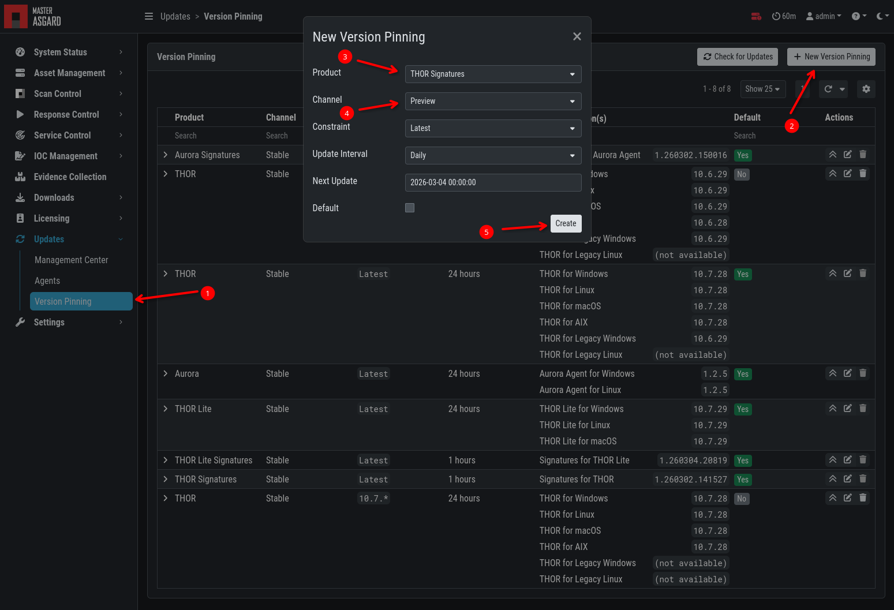
Task: Open Evidence Collection in sidebar
Action: (x=69, y=177)
